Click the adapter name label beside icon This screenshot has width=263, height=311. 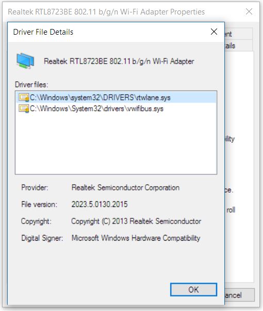119,61
